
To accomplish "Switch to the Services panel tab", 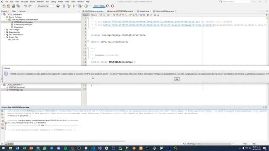I will click(22, 11).
